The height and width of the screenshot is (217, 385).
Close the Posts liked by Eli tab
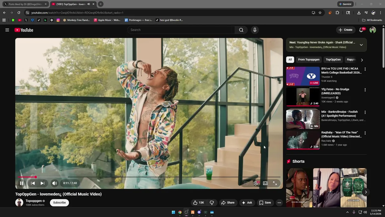(46, 4)
